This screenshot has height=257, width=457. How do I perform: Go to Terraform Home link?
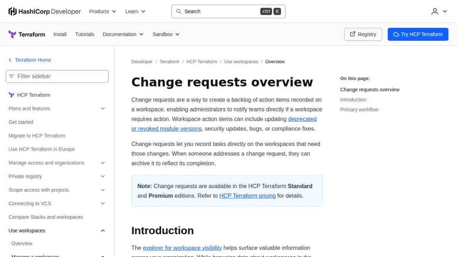click(x=33, y=60)
